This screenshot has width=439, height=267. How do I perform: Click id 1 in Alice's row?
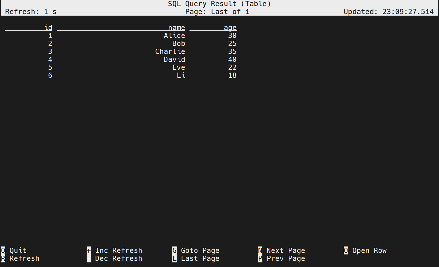tap(50, 36)
